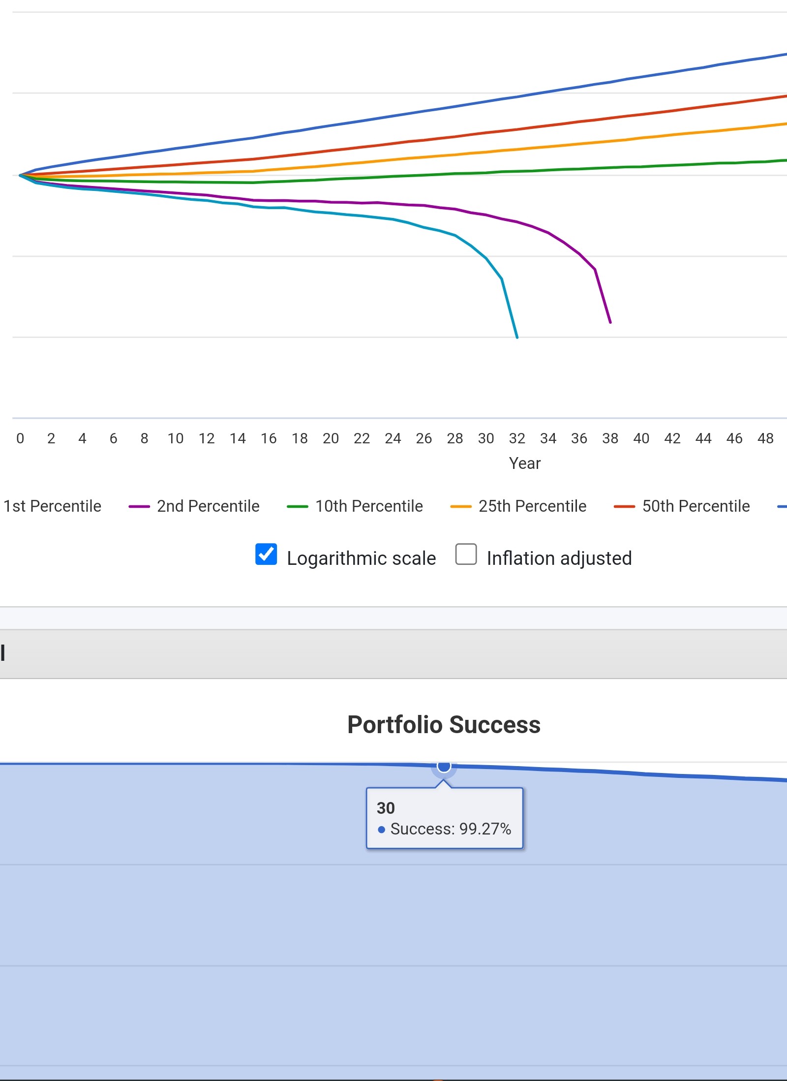The width and height of the screenshot is (787, 1081).
Task: Hide the 10th Percentile series via legend text
Action: [x=369, y=506]
